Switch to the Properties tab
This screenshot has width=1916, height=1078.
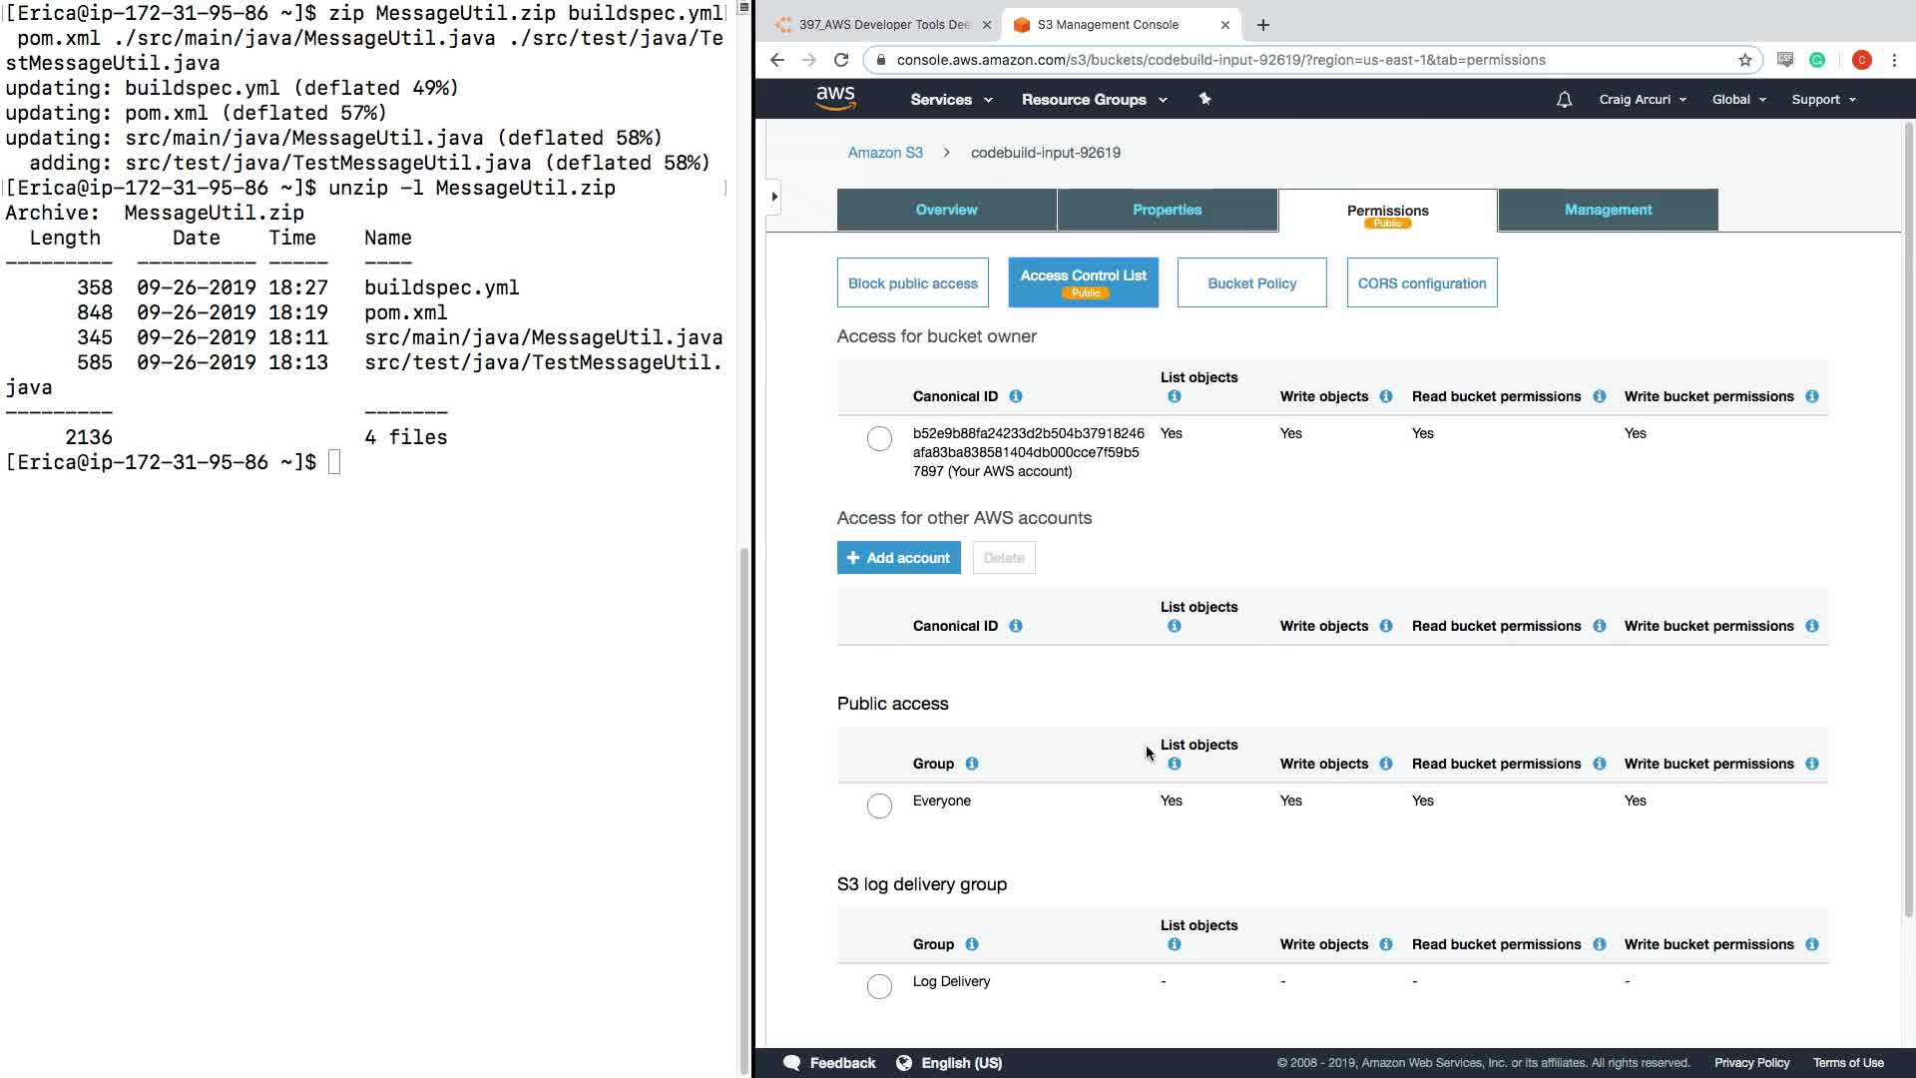pos(1167,210)
